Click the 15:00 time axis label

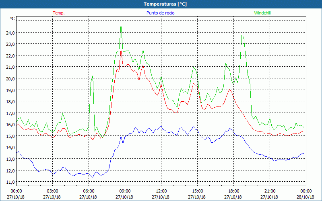pos(197,191)
